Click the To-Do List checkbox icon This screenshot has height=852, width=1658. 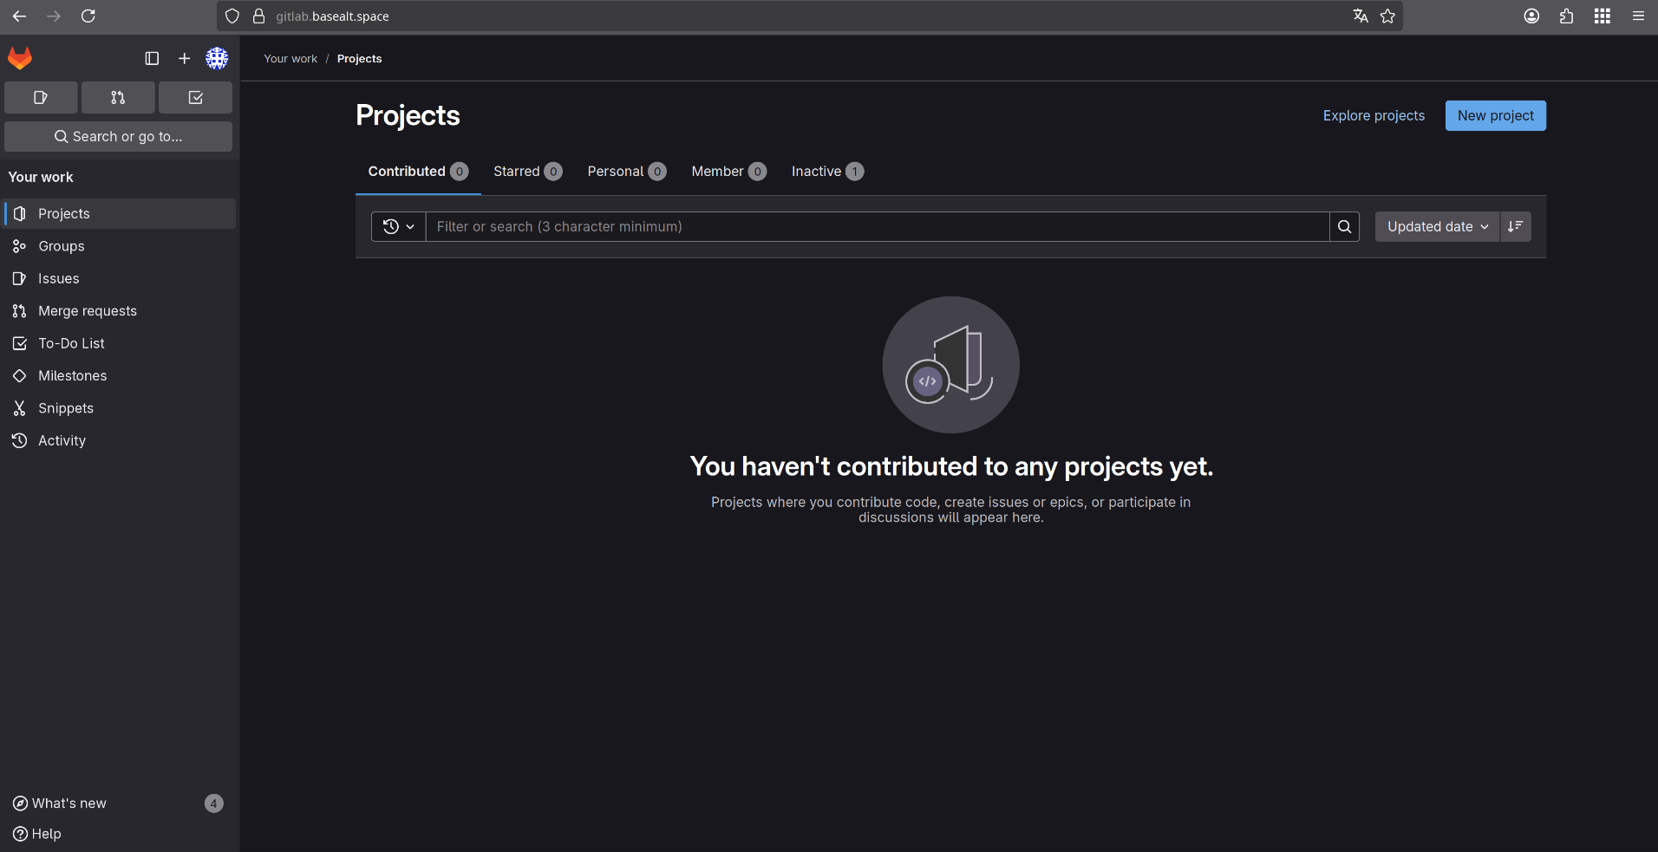coord(19,343)
